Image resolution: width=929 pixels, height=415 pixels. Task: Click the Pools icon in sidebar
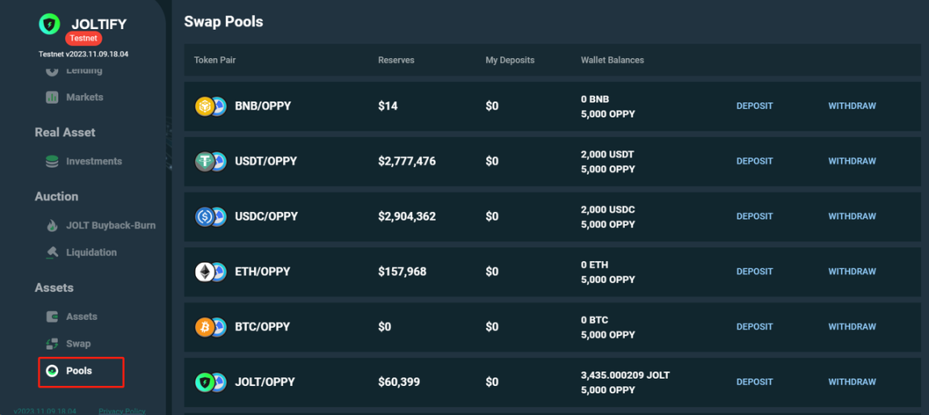tap(52, 371)
